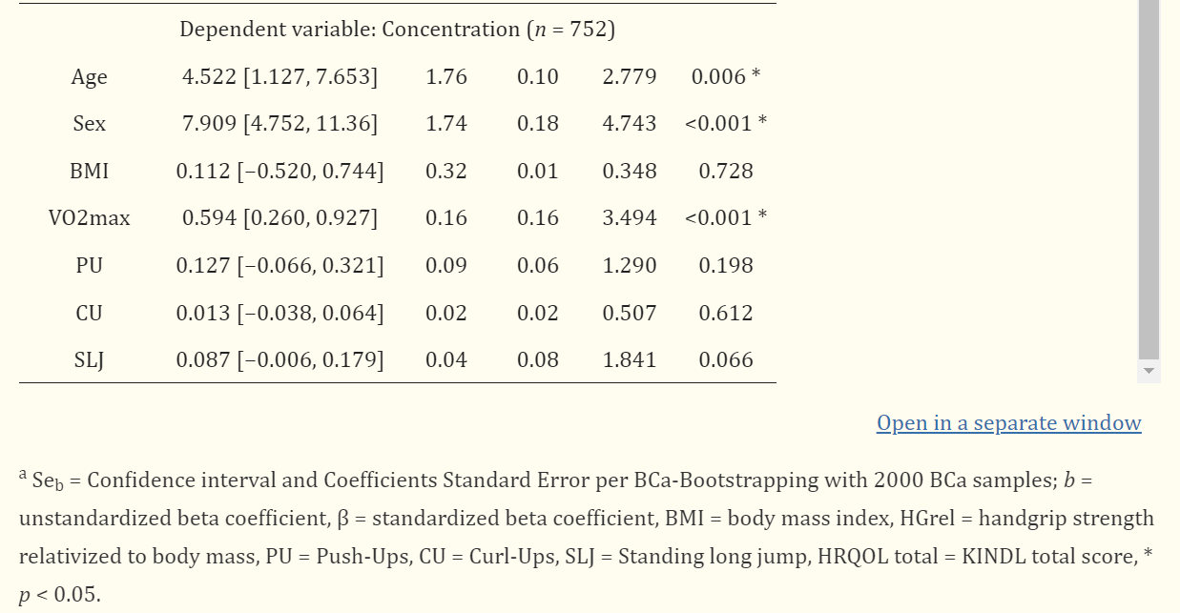Image resolution: width=1180 pixels, height=613 pixels.
Task: Open the table in a separate window
Action: pyautogui.click(x=1008, y=423)
